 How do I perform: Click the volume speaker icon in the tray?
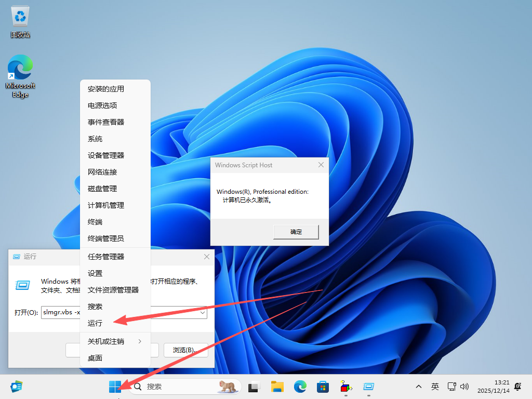pyautogui.click(x=465, y=387)
